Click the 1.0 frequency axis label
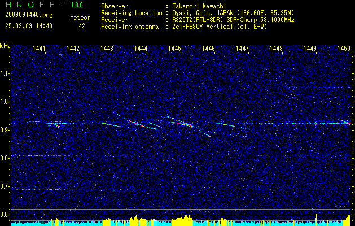 coord(4,102)
